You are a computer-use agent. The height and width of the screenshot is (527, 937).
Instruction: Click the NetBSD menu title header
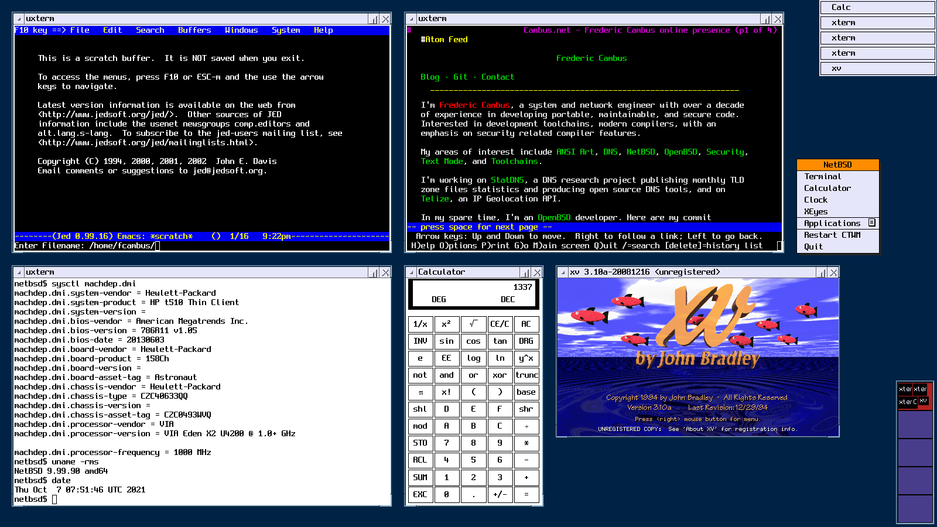pyautogui.click(x=838, y=165)
